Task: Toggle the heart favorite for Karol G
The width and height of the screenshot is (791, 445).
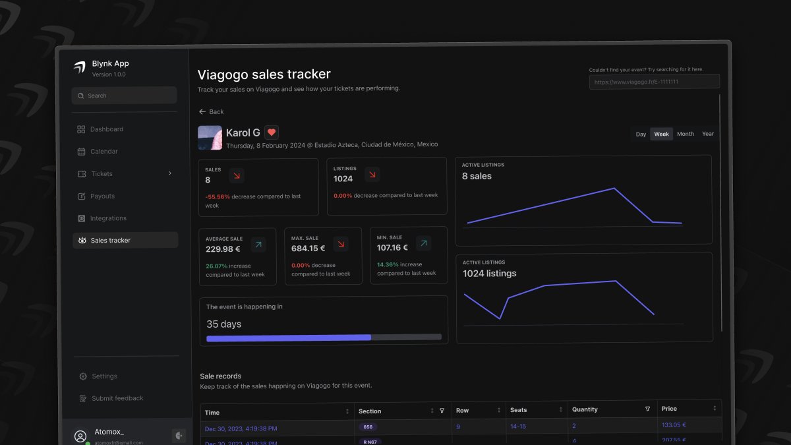Action: (x=272, y=133)
